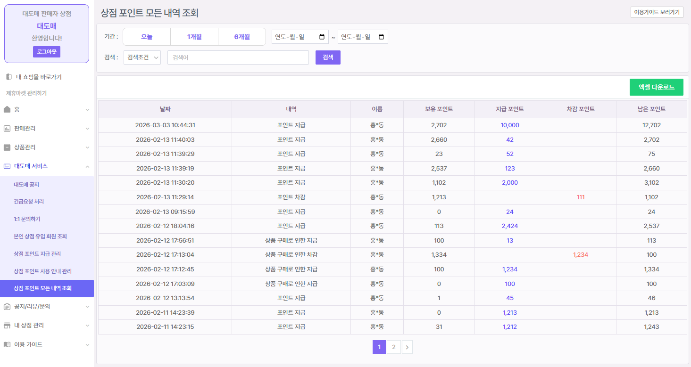The width and height of the screenshot is (691, 367).
Task: Open the start date calendar picker icon
Action: [x=322, y=37]
